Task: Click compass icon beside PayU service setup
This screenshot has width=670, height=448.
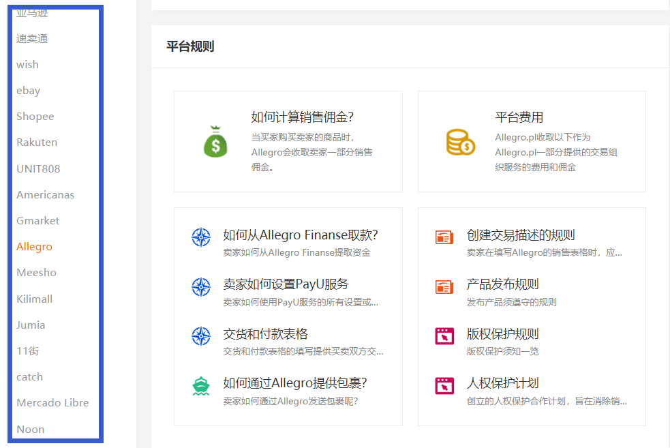Action: 201,287
